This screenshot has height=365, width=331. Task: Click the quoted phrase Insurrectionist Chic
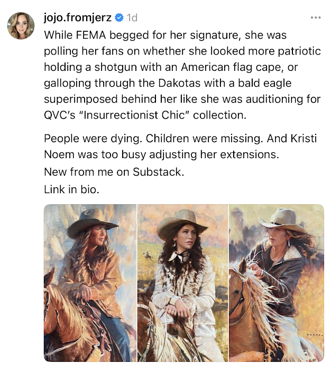coord(134,115)
